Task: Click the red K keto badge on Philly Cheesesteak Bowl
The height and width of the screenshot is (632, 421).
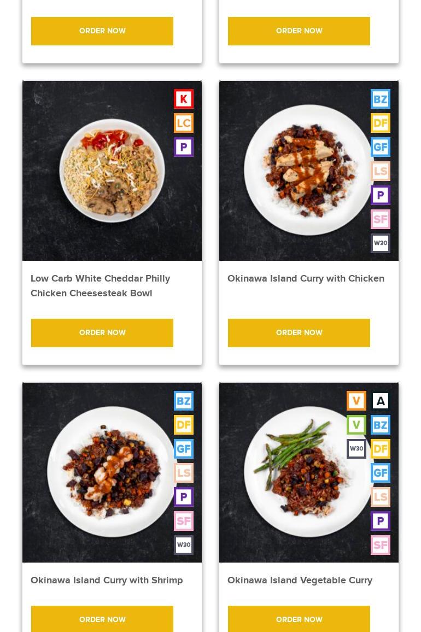Action: [184, 99]
